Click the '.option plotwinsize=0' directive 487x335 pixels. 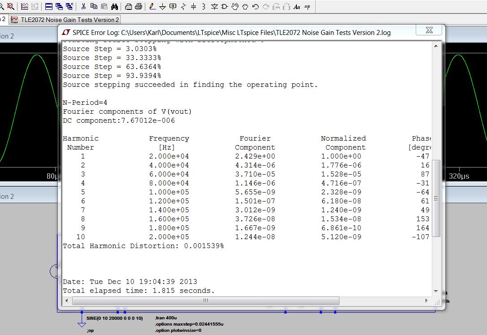[178, 331]
